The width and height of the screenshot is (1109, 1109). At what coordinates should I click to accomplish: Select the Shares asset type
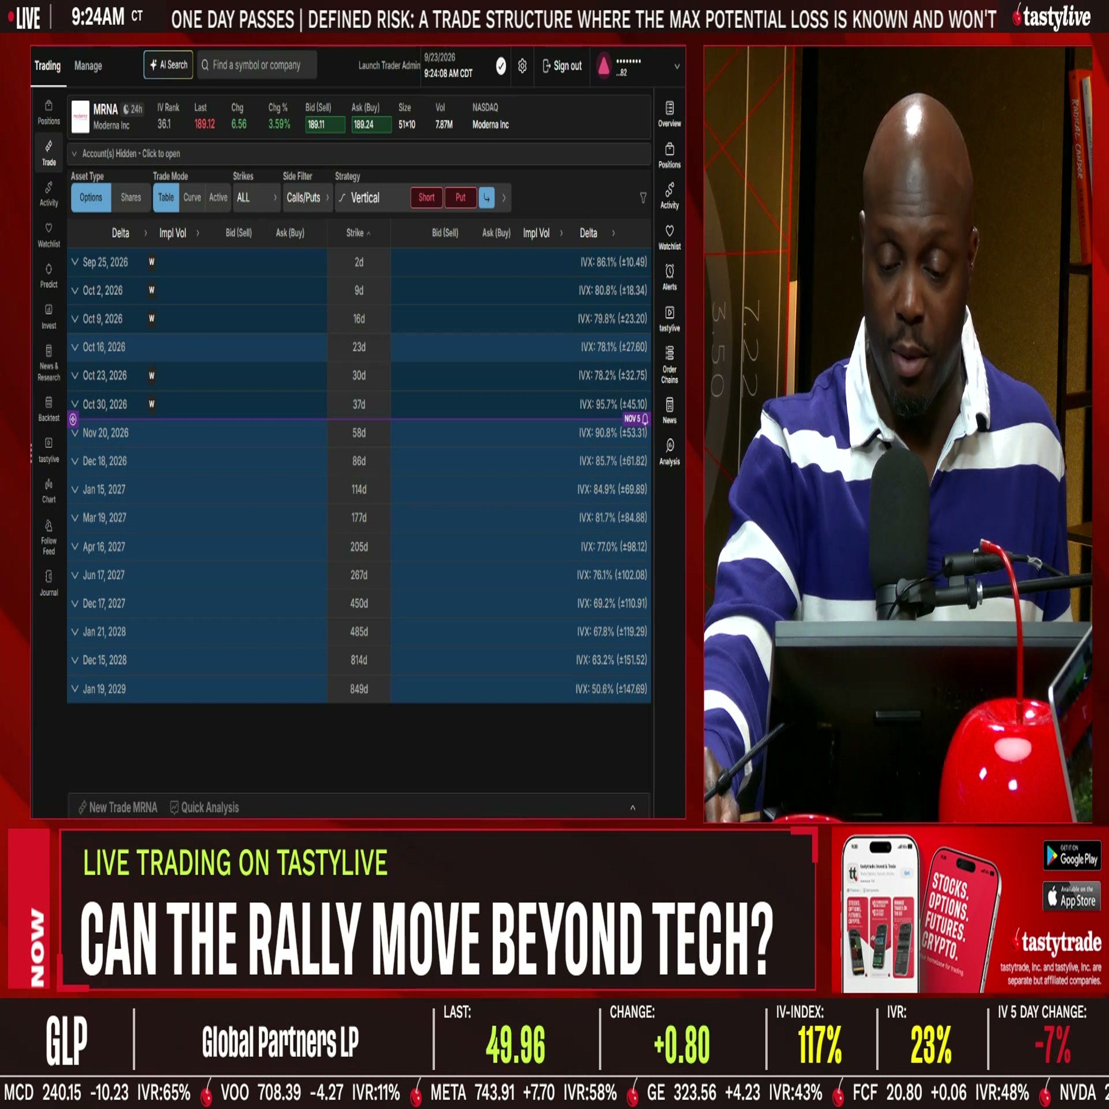click(131, 197)
